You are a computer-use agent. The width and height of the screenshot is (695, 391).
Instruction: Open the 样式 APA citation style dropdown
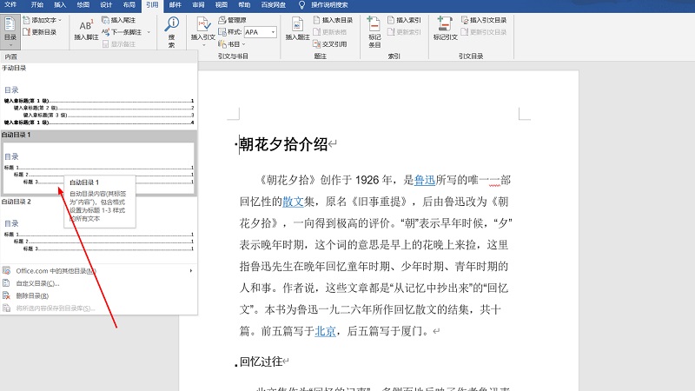pos(272,32)
